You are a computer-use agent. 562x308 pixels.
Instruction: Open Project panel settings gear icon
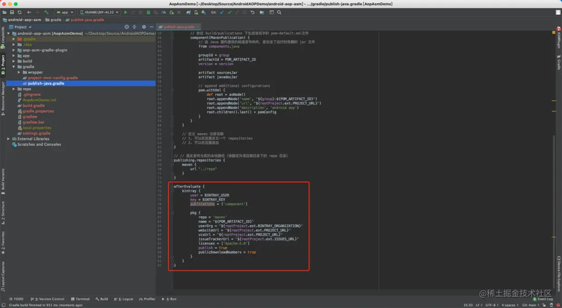[144, 27]
